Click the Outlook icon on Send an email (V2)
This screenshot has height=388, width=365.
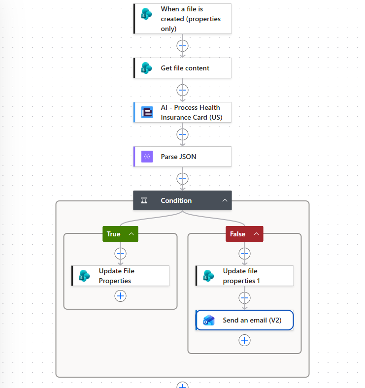point(209,320)
